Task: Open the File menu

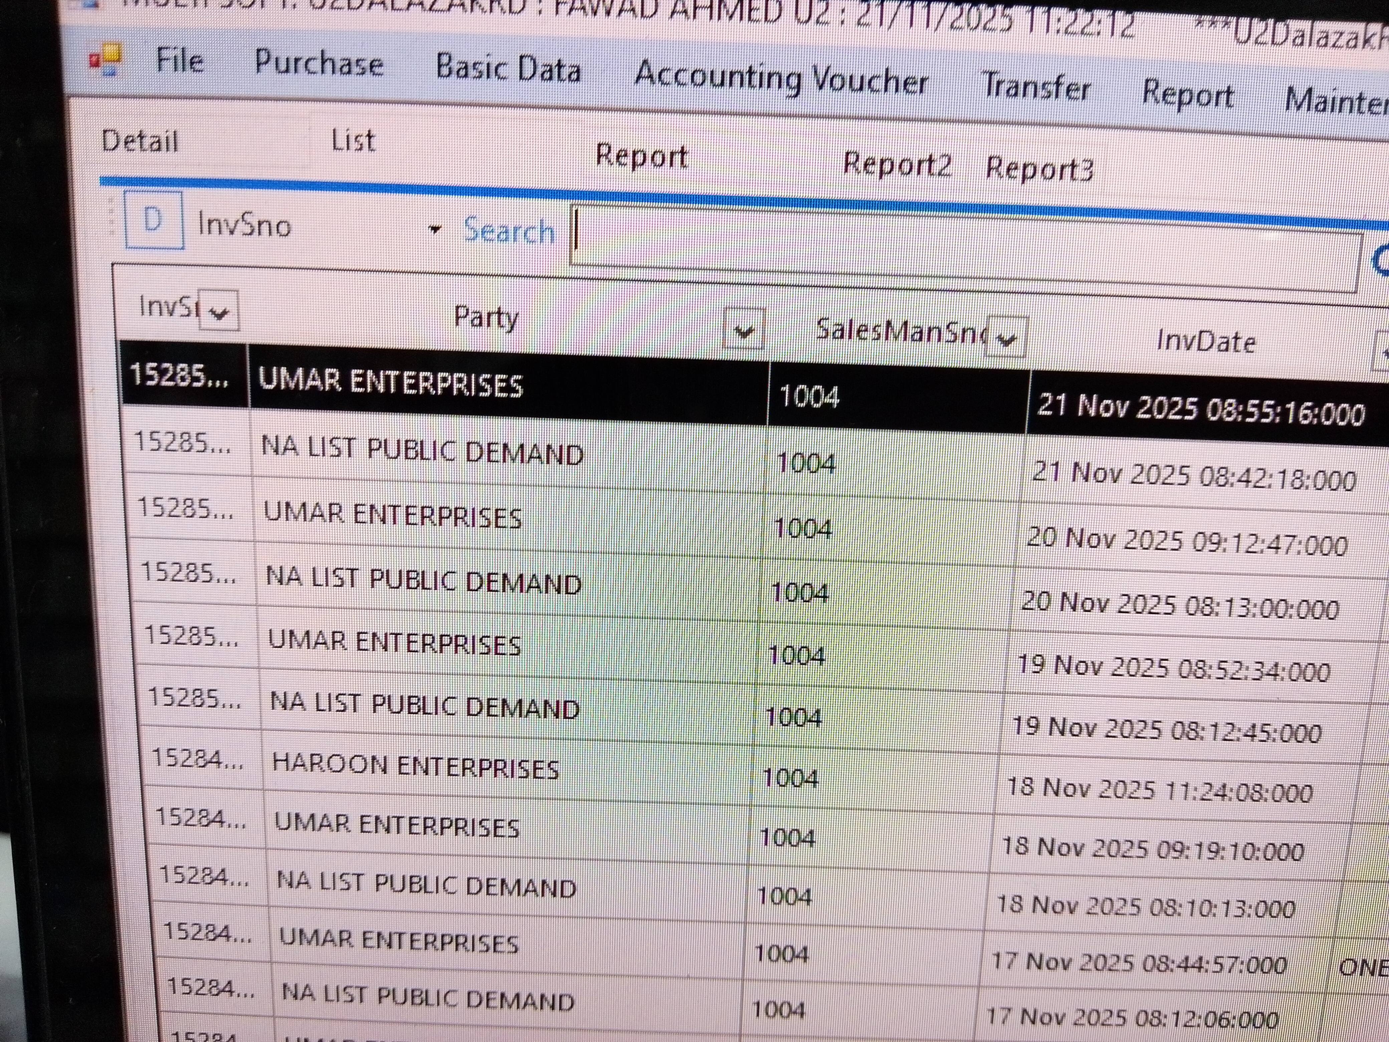Action: coord(179,61)
